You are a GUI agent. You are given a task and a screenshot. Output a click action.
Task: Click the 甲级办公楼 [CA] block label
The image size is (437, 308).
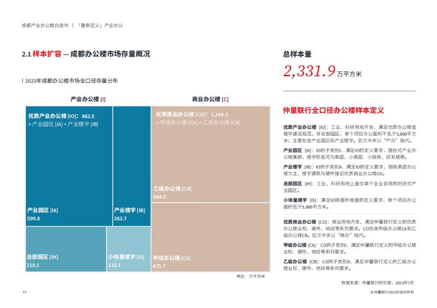pos(172,258)
